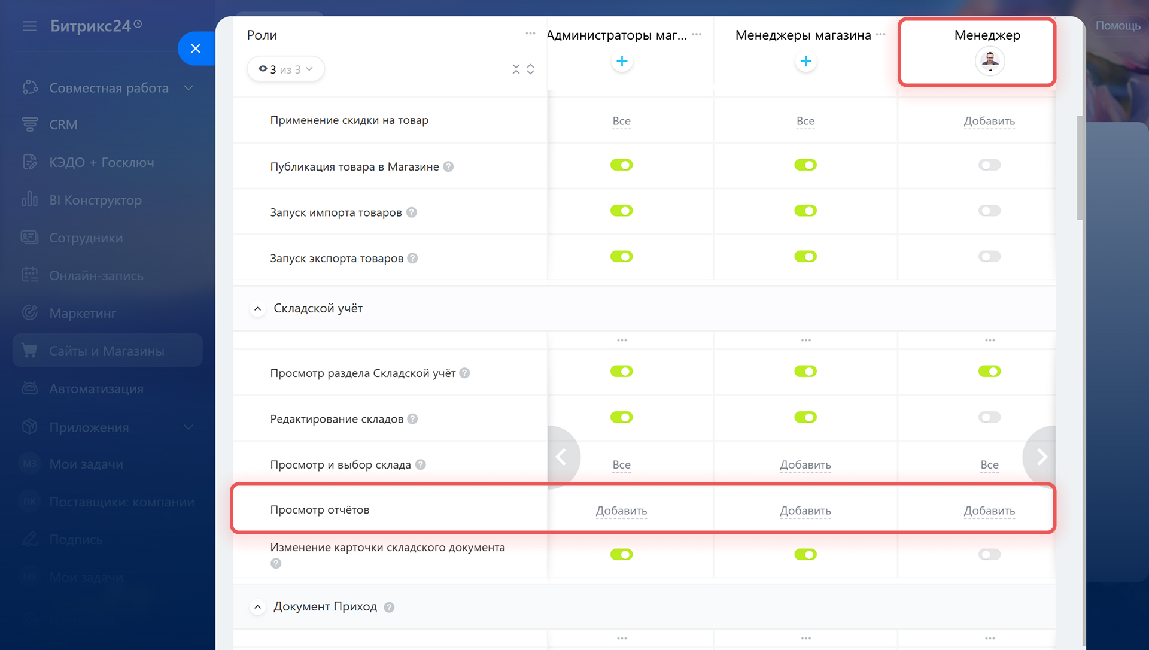Screen dimensions: 1149x650
Task: Collapse the Складской учёт section
Action: point(257,309)
